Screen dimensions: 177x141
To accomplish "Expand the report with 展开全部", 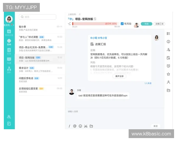I will [119, 76].
